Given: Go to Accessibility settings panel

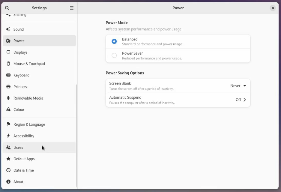Looking at the screenshot, I should click(24, 136).
